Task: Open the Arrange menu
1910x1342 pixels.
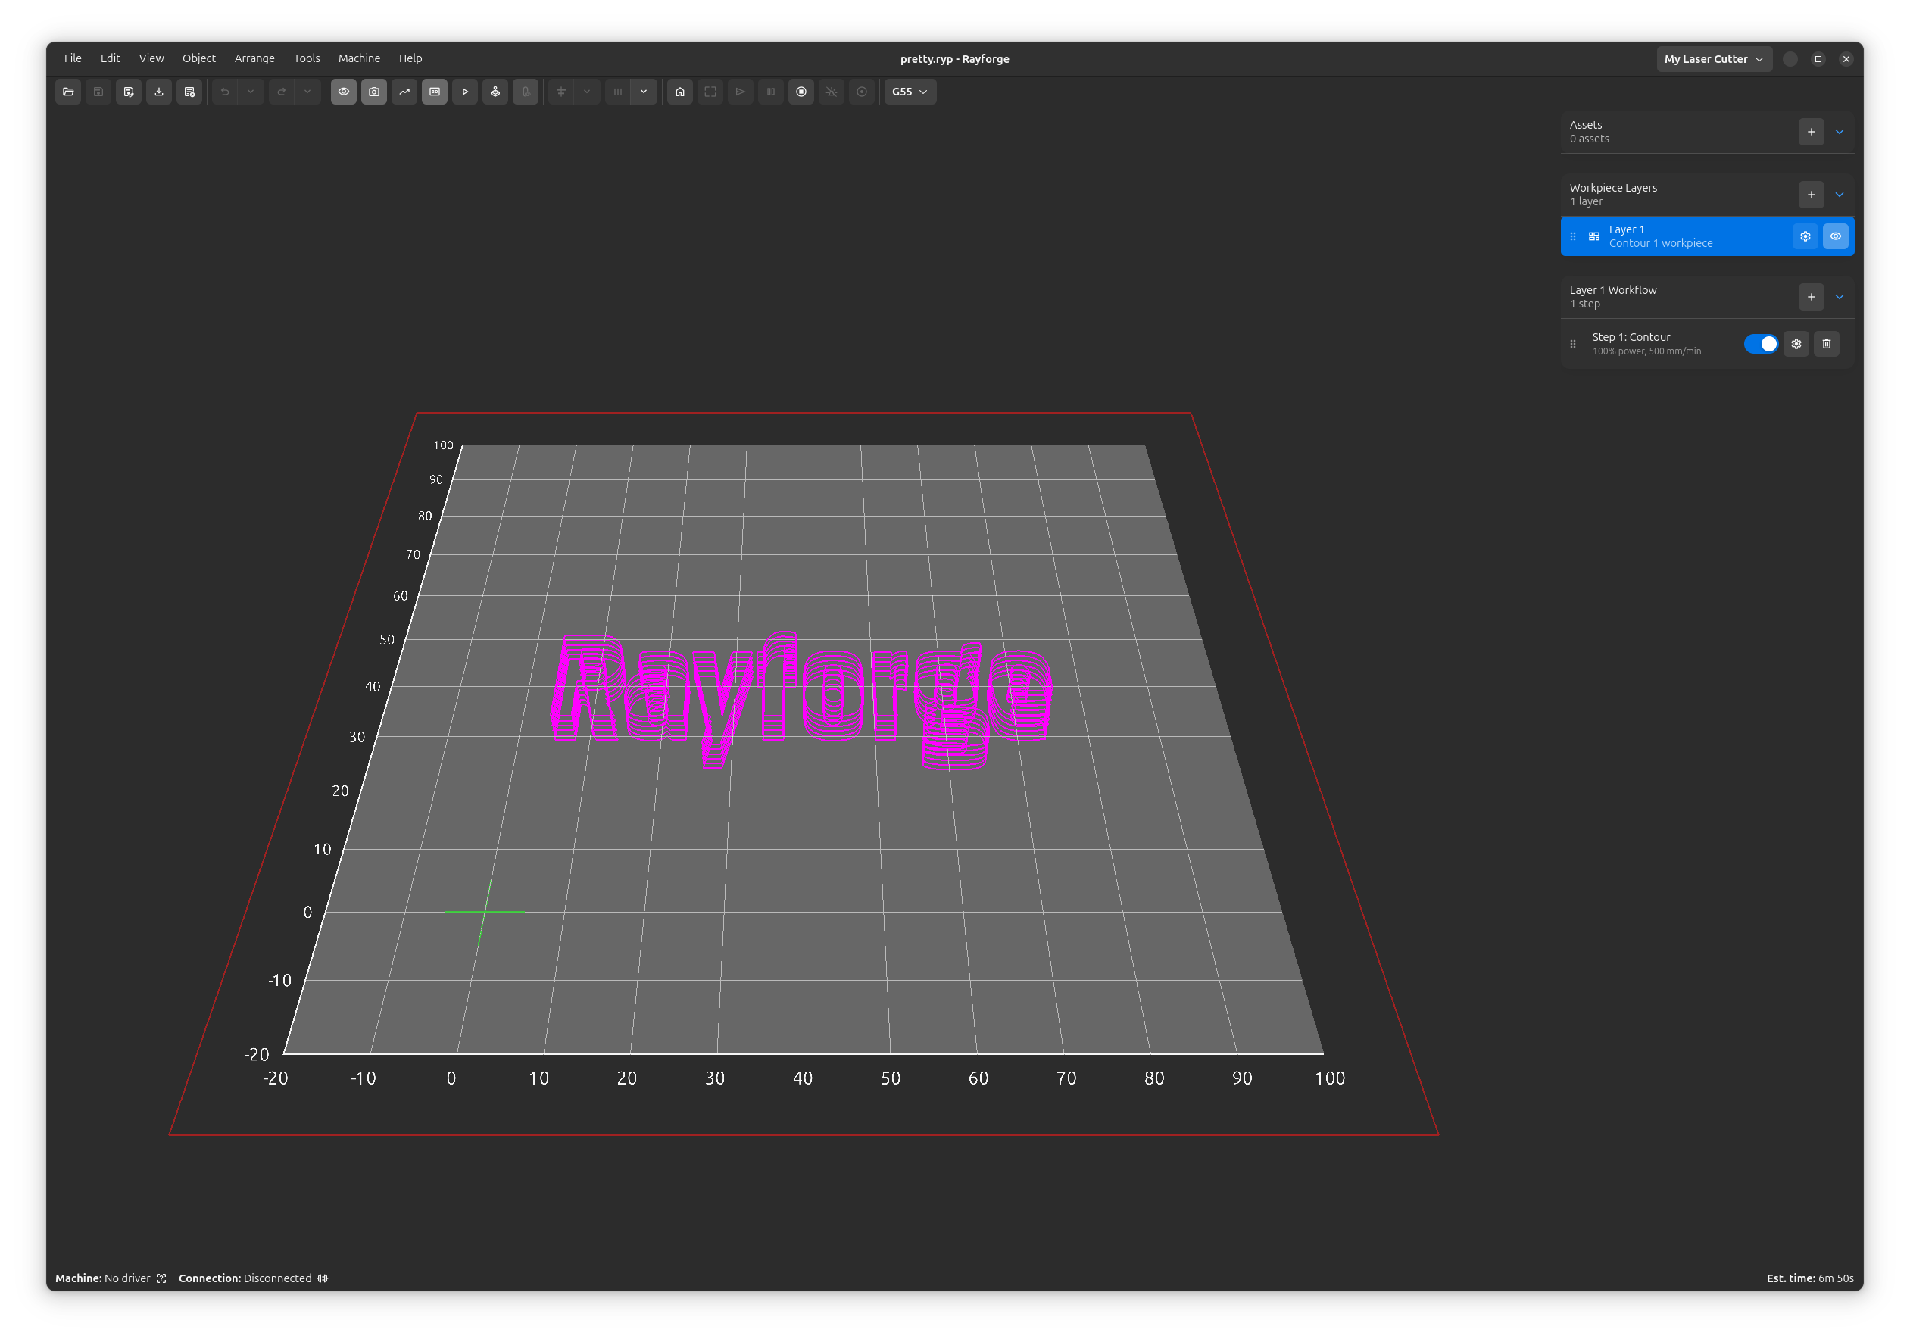Action: 254,58
